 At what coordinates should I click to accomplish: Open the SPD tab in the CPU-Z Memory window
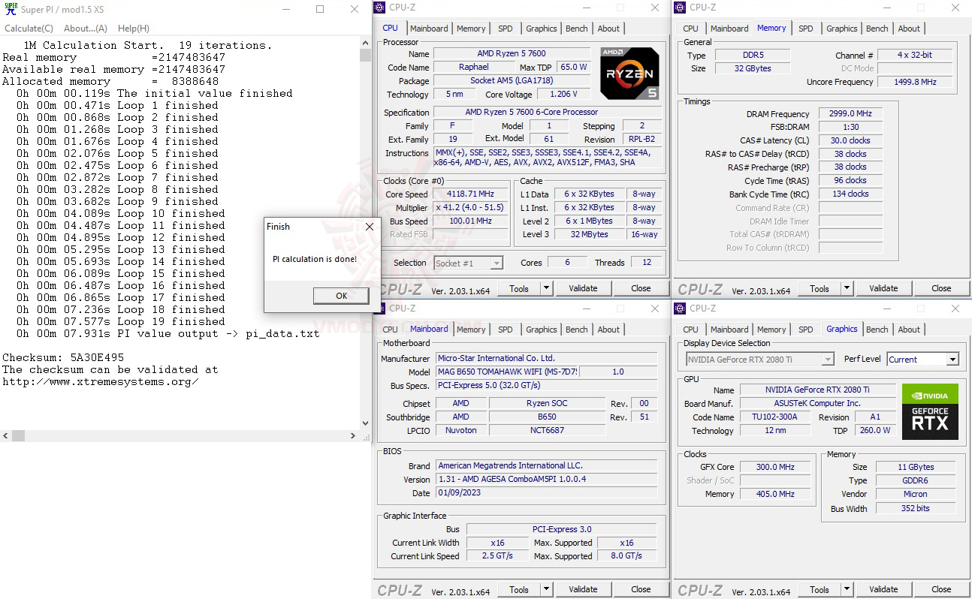point(806,29)
